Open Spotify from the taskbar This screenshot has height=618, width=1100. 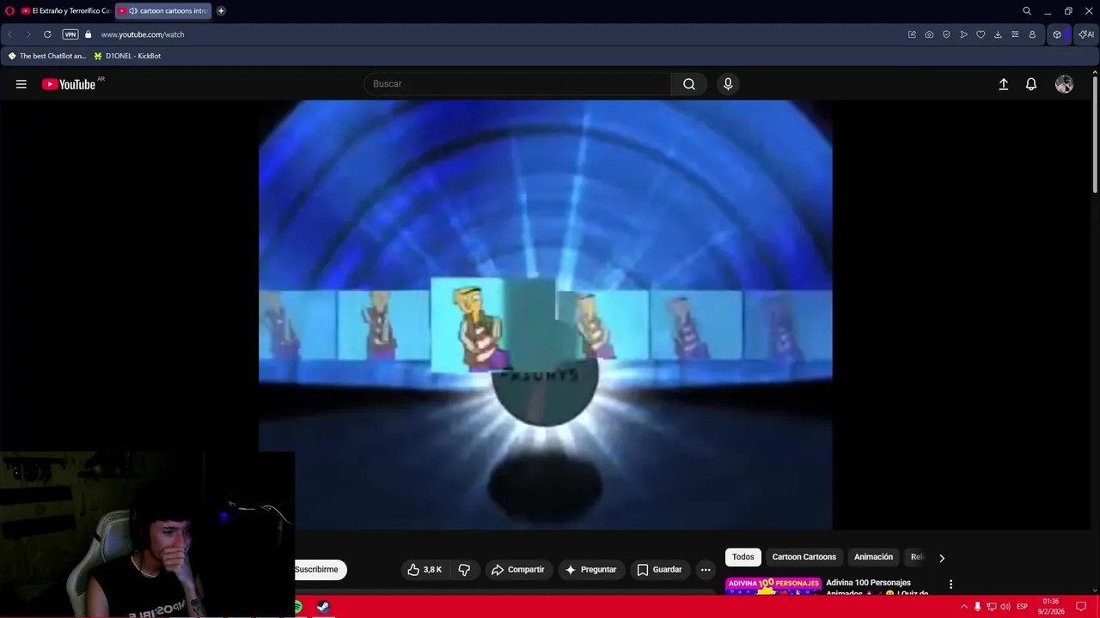coord(298,607)
